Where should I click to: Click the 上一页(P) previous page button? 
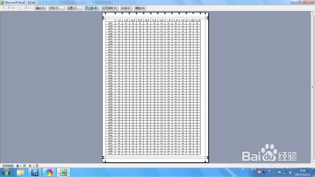(x=25, y=8)
